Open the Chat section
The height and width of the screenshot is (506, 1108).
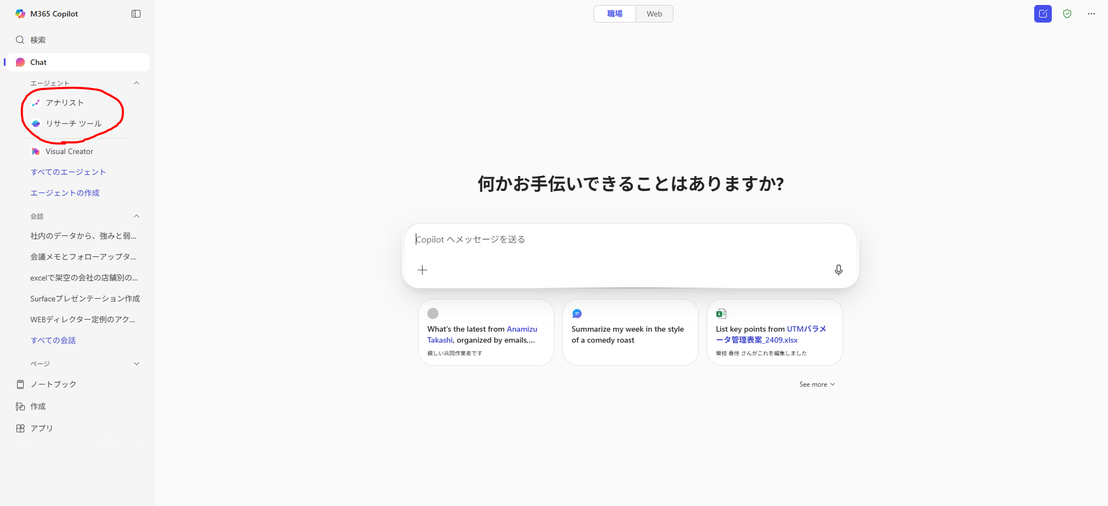tap(78, 62)
